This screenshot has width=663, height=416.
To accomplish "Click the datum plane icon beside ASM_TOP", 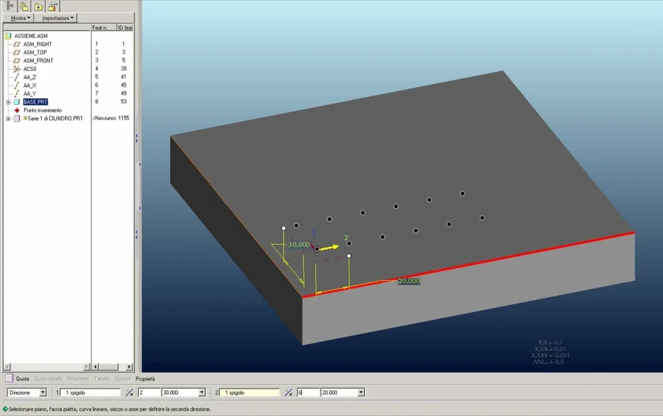I will click(x=16, y=53).
